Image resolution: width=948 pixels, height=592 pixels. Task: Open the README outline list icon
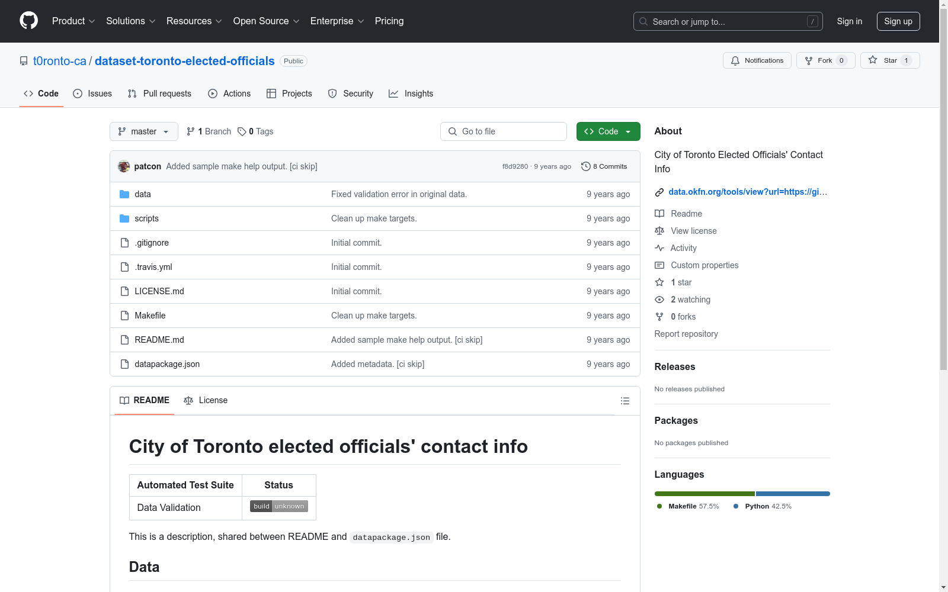(x=624, y=401)
